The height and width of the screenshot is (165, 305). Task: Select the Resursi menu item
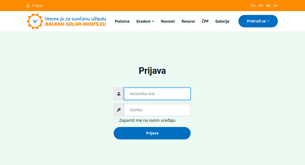tap(188, 21)
